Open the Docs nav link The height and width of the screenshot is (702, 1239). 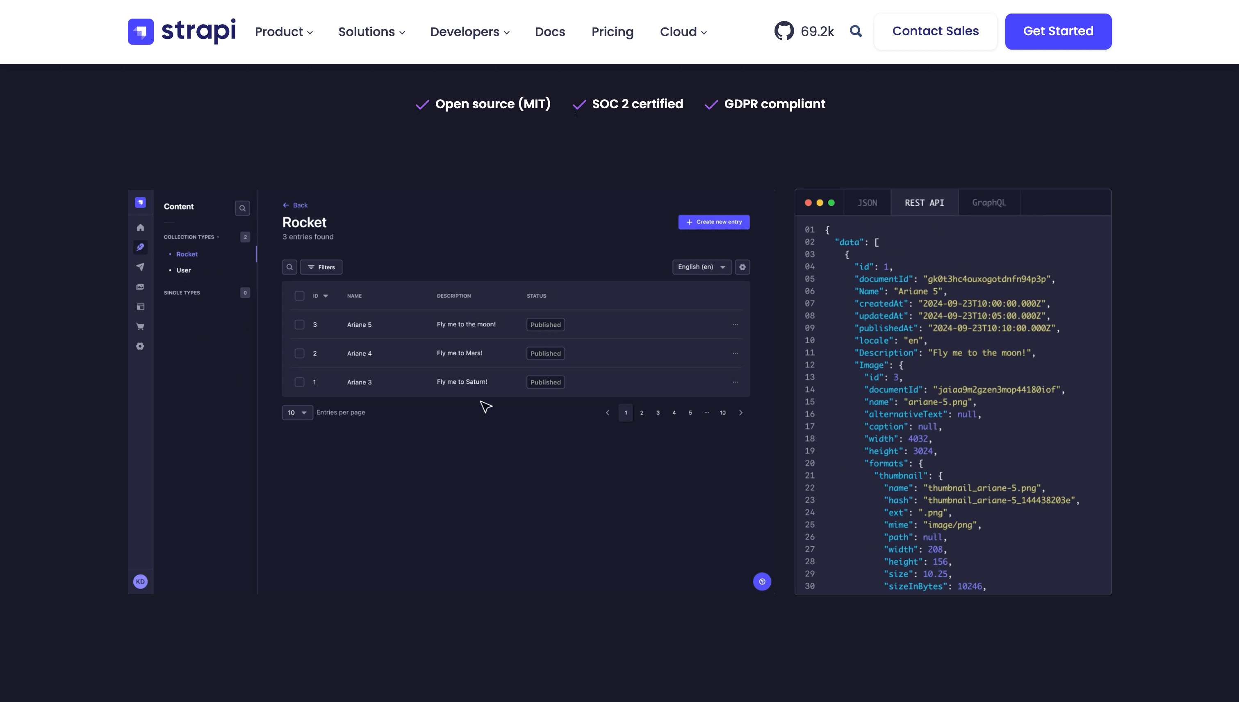(x=549, y=32)
